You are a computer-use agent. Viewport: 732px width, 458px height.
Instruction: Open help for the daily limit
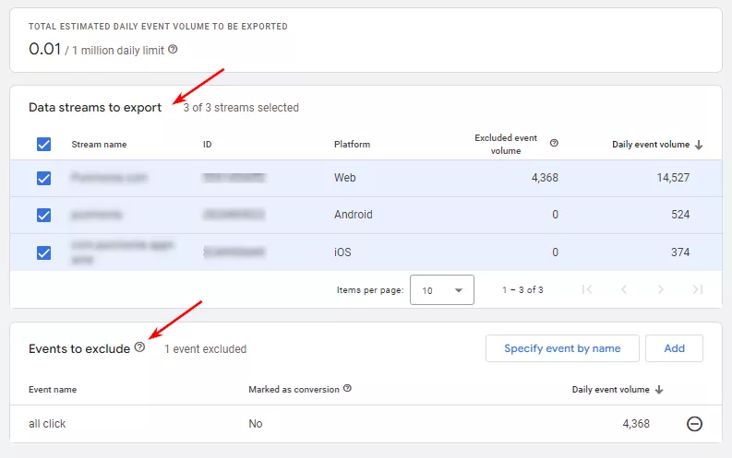(173, 50)
